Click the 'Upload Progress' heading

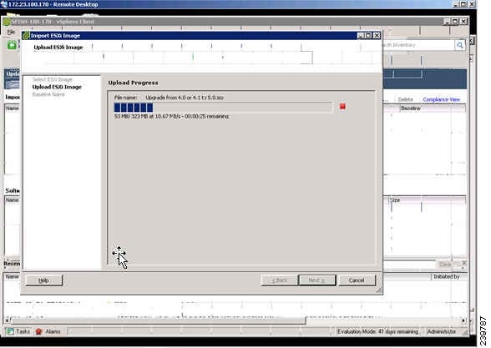pos(133,83)
